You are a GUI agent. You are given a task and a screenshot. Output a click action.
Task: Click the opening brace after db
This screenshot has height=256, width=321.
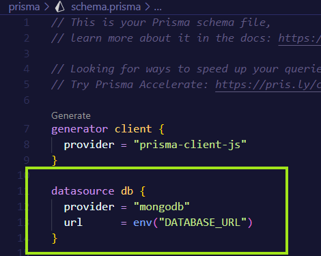[x=143, y=191]
